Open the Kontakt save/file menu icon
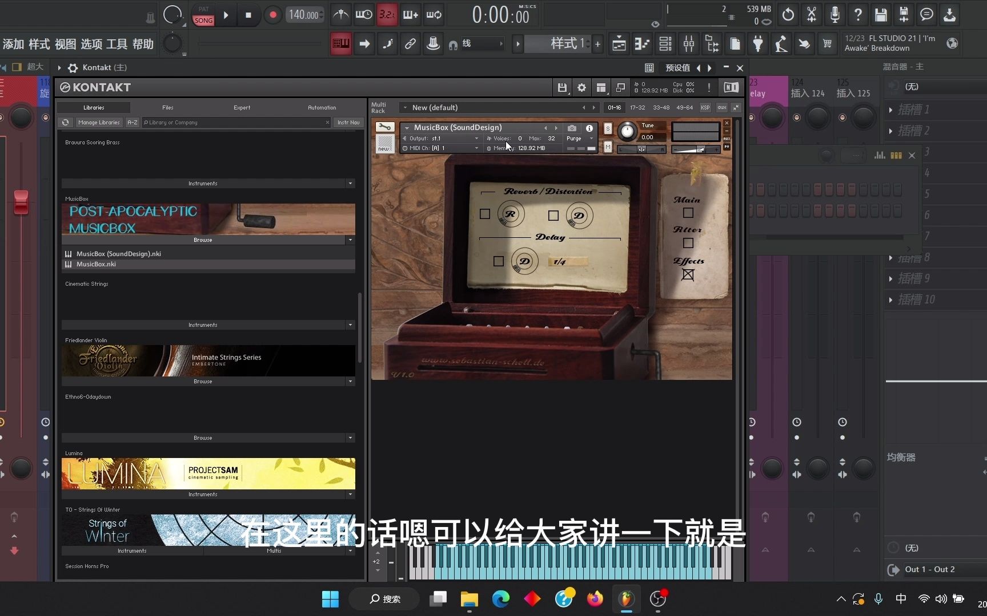This screenshot has height=616, width=987. 562,87
